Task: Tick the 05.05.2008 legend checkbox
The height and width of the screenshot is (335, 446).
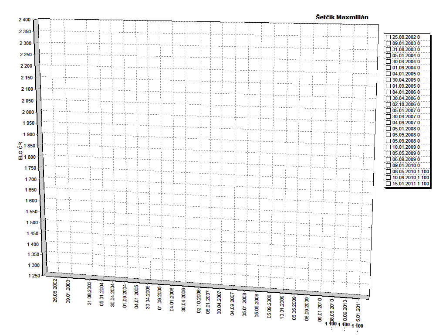Action: coord(388,135)
